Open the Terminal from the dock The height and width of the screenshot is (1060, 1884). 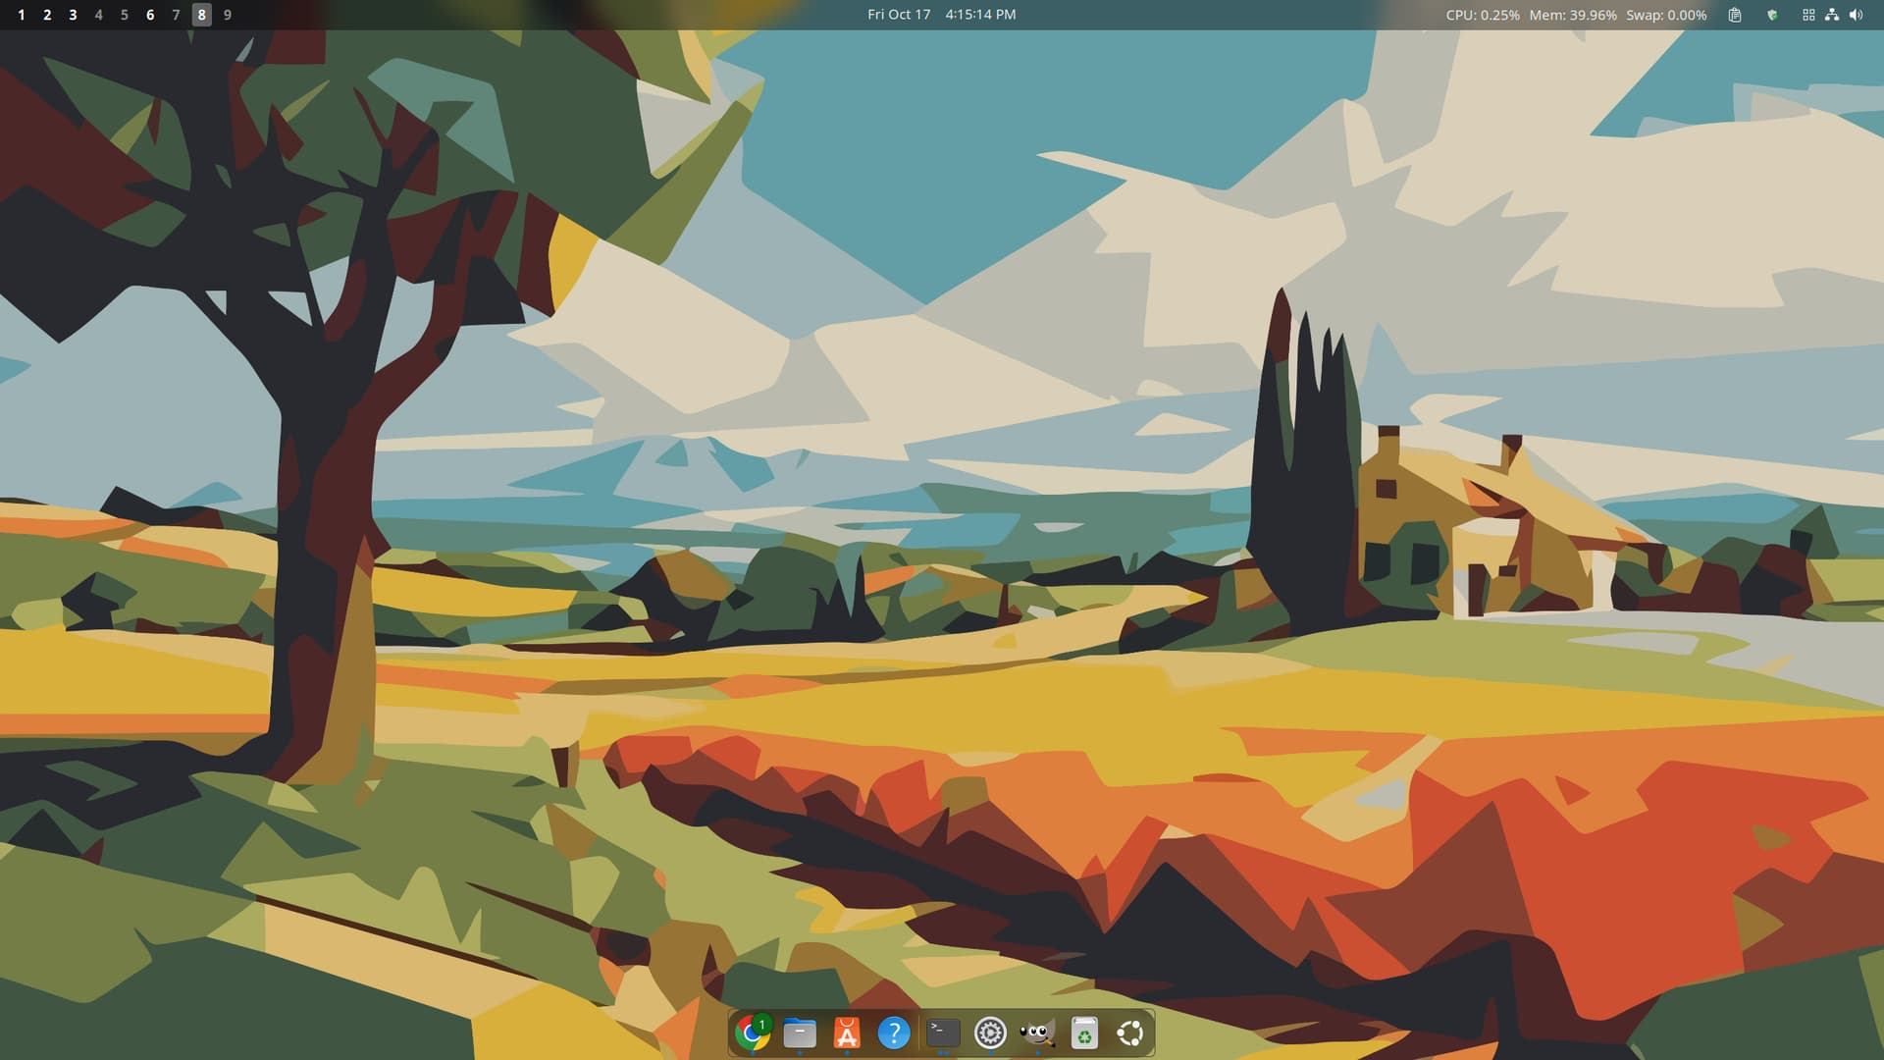coord(943,1033)
